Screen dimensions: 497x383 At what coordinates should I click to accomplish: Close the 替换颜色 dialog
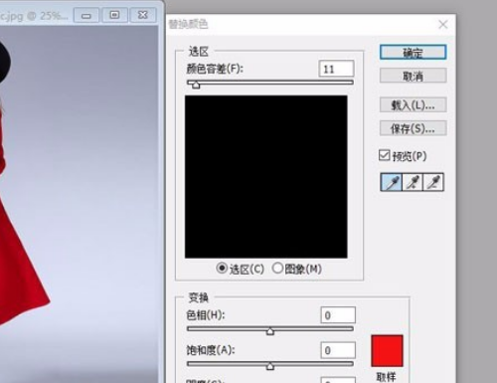click(443, 24)
